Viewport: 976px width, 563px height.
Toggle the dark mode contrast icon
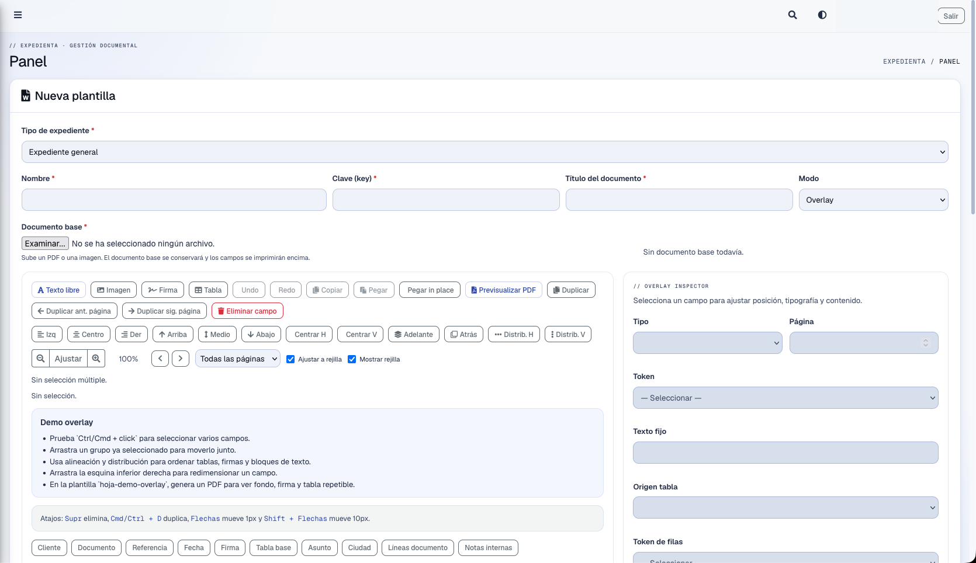pyautogui.click(x=822, y=15)
